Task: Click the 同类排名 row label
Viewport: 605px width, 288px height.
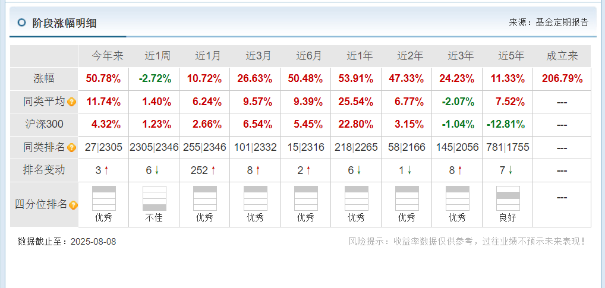Action: tap(44, 147)
